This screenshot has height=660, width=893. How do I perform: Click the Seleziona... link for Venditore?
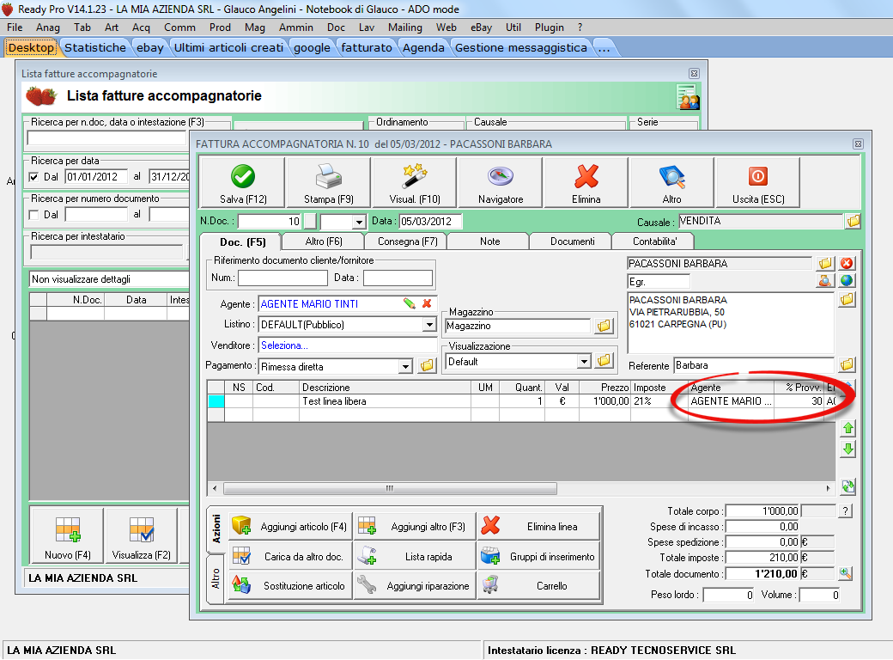coord(284,345)
